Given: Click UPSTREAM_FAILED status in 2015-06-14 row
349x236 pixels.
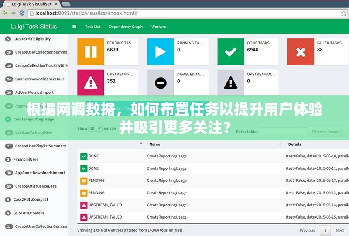Looking at the screenshot, I should coord(105,205).
